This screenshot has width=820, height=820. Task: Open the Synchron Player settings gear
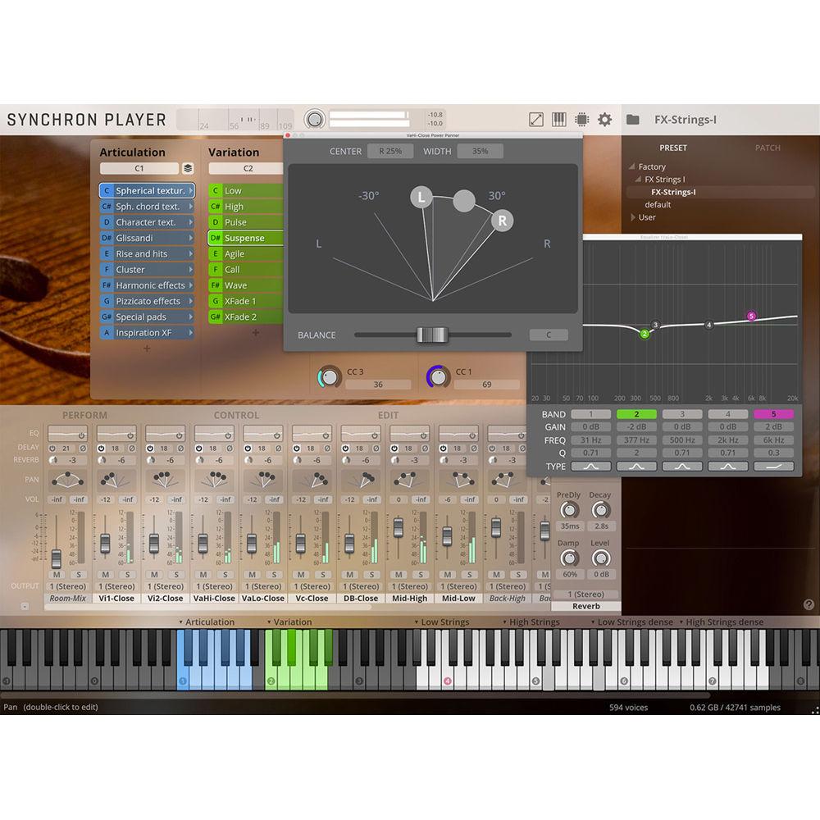[x=604, y=119]
